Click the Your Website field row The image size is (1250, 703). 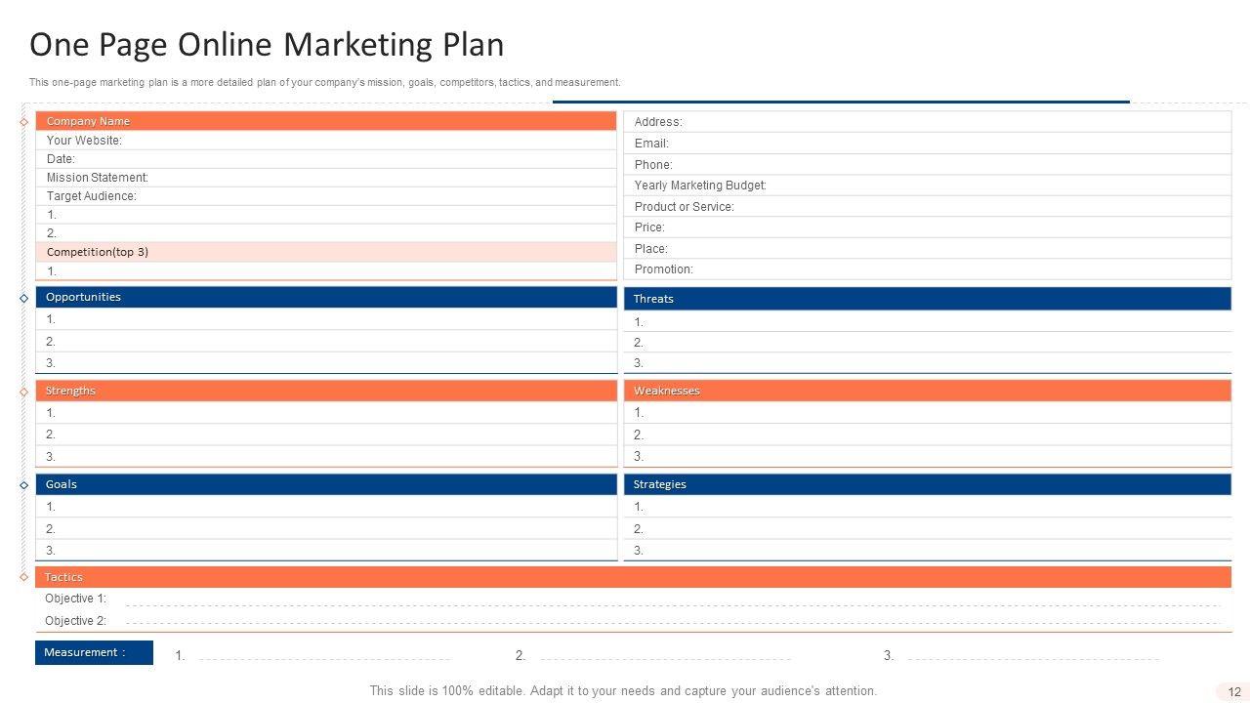click(x=325, y=141)
